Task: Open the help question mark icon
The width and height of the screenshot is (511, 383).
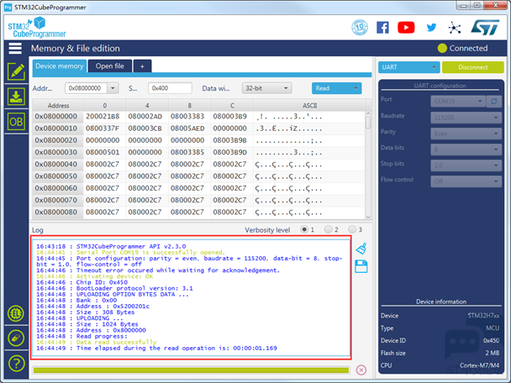Action: pos(16,363)
